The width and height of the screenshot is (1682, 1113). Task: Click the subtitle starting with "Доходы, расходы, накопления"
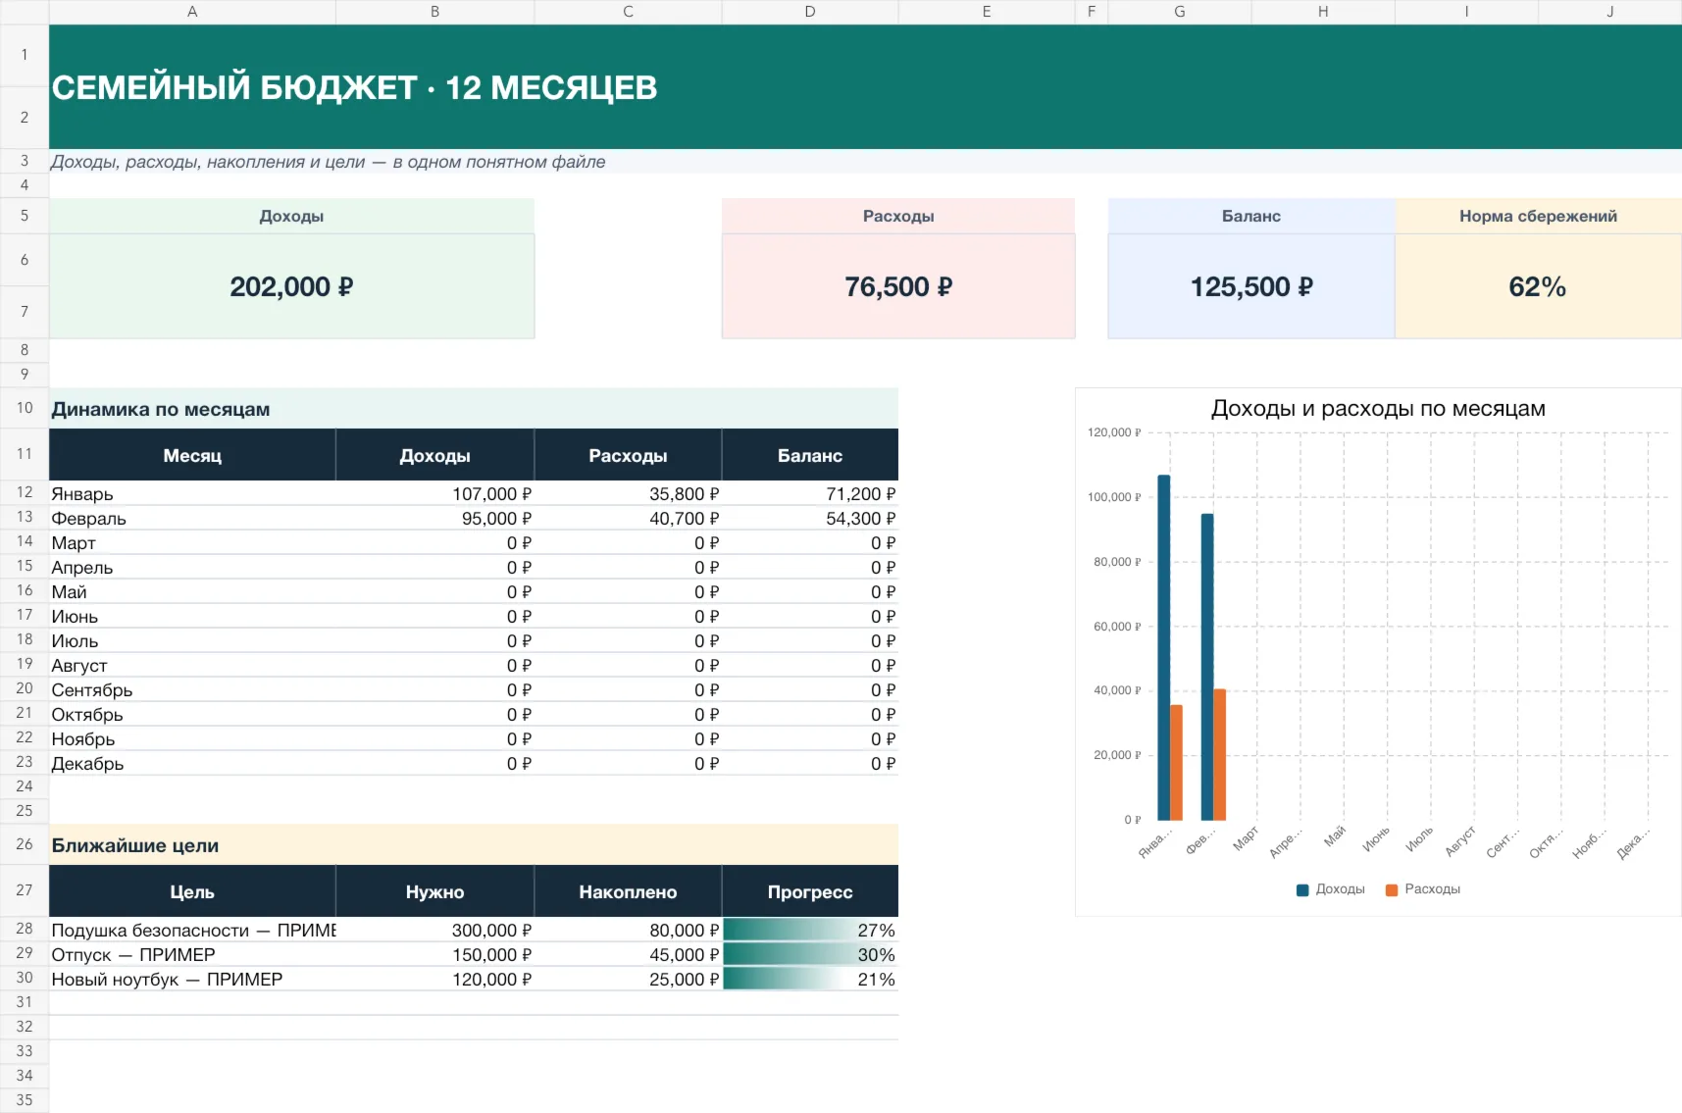pyautogui.click(x=328, y=162)
